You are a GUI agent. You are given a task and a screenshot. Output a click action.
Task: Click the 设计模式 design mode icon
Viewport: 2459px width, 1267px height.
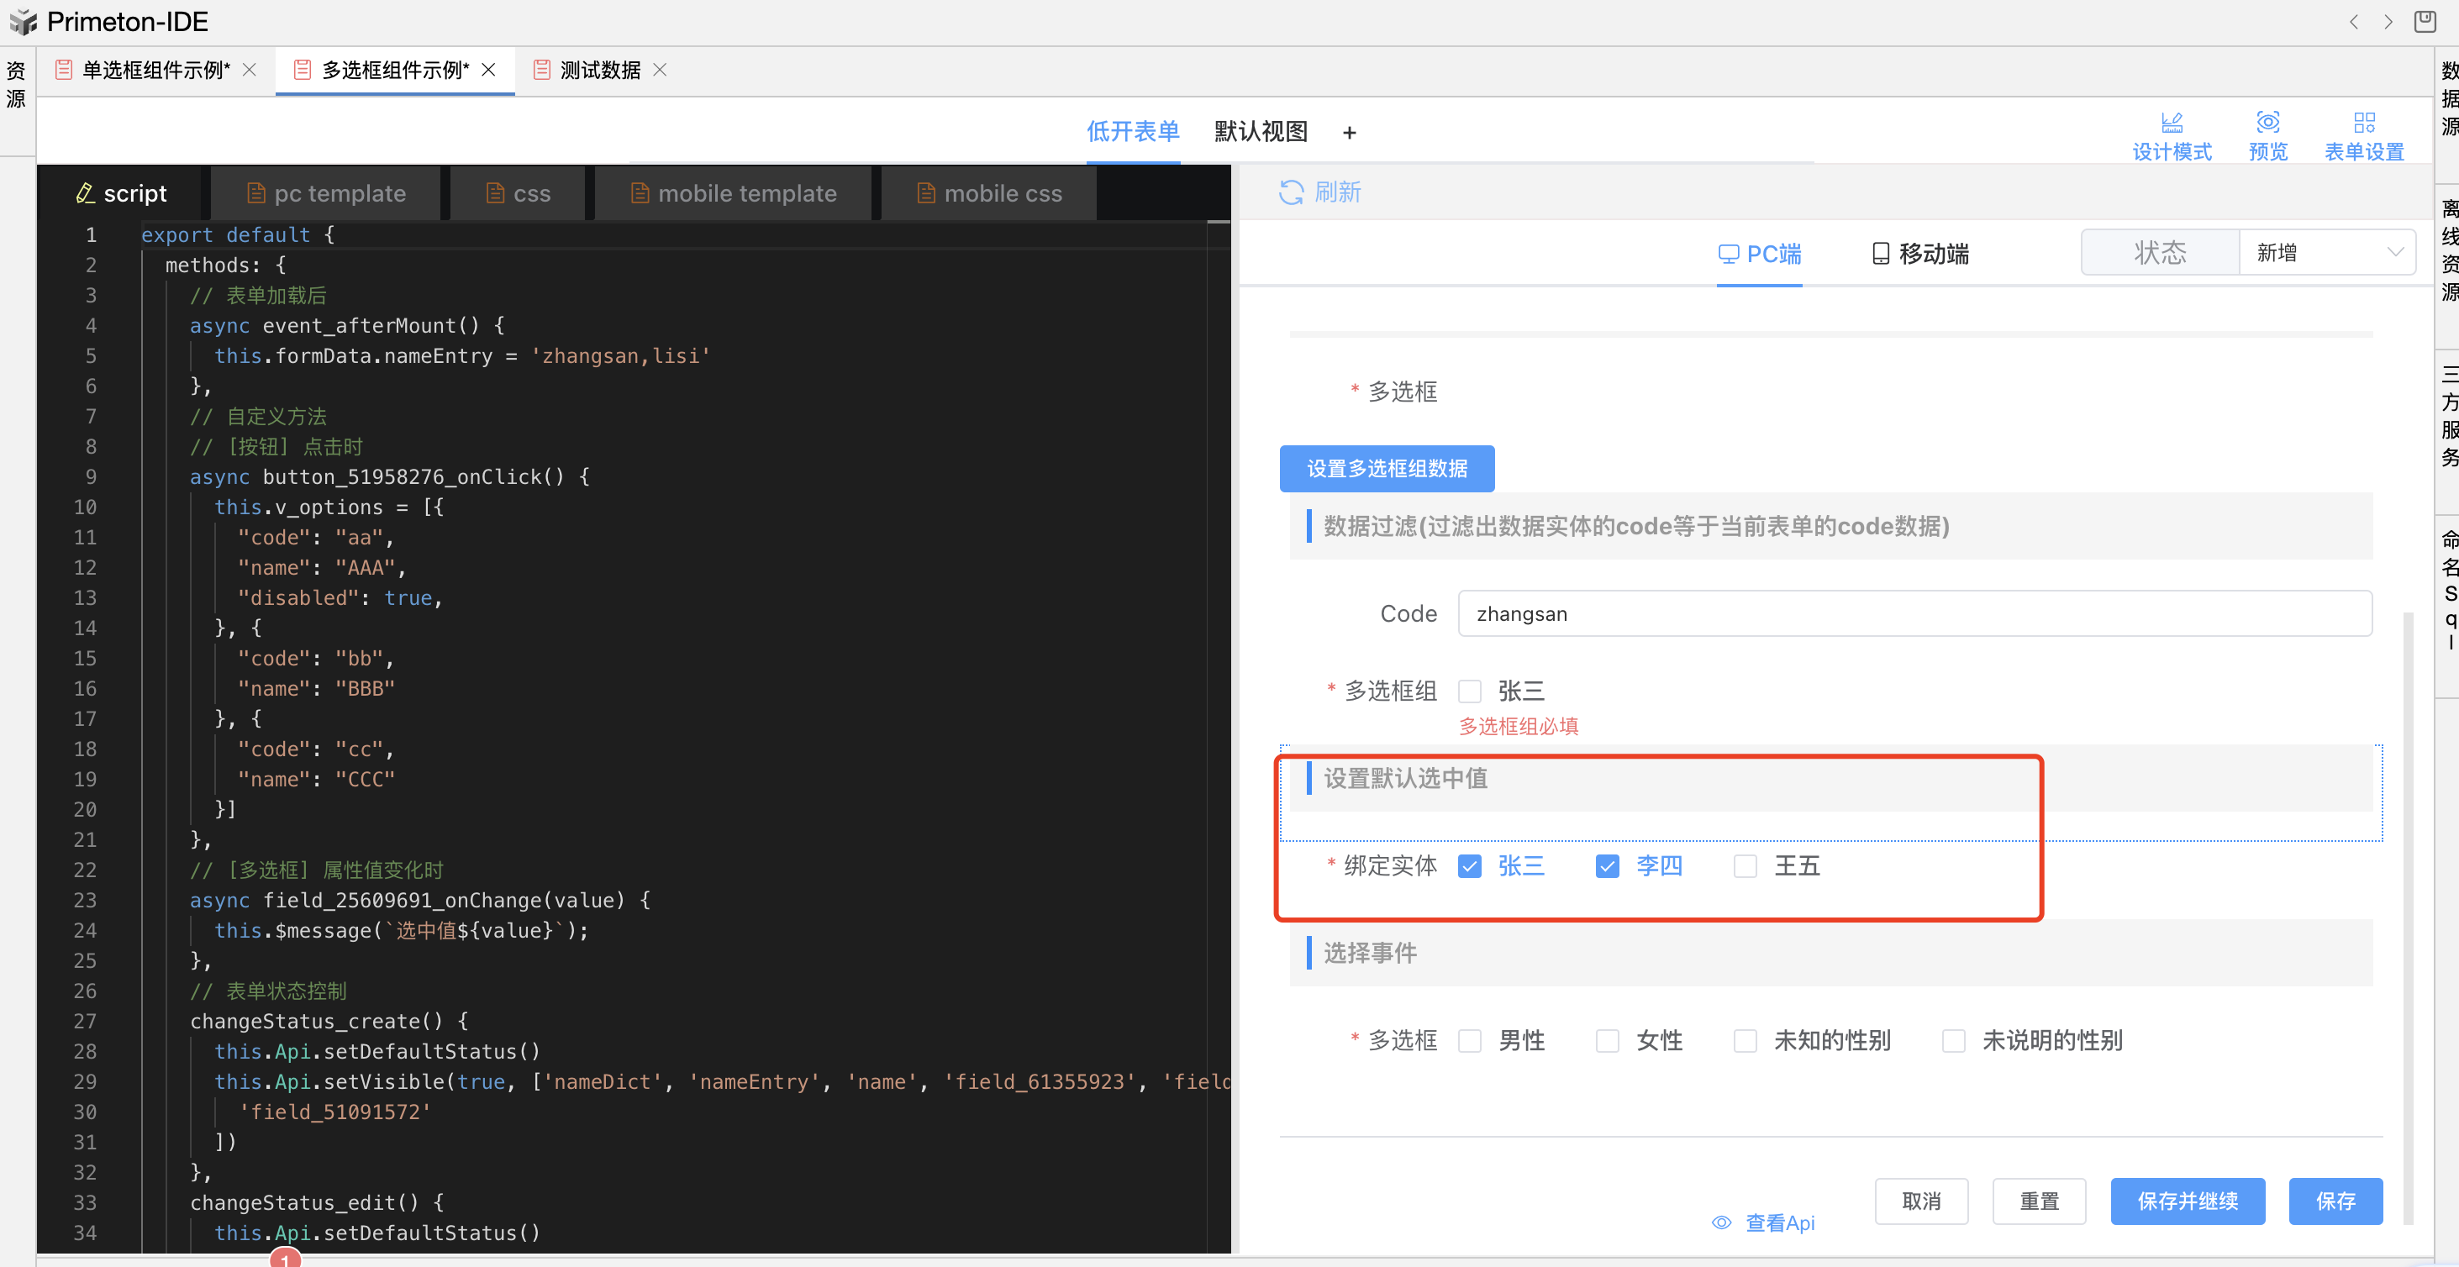pos(2172,123)
